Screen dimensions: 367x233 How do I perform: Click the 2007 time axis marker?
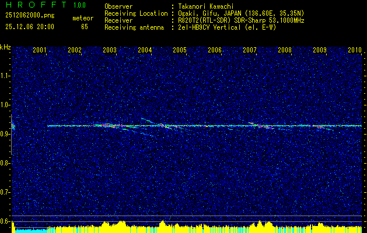pos(250,50)
